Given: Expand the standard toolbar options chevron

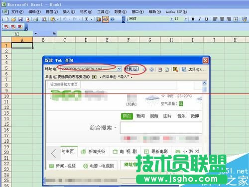Looking at the screenshot, I should tap(124, 19).
